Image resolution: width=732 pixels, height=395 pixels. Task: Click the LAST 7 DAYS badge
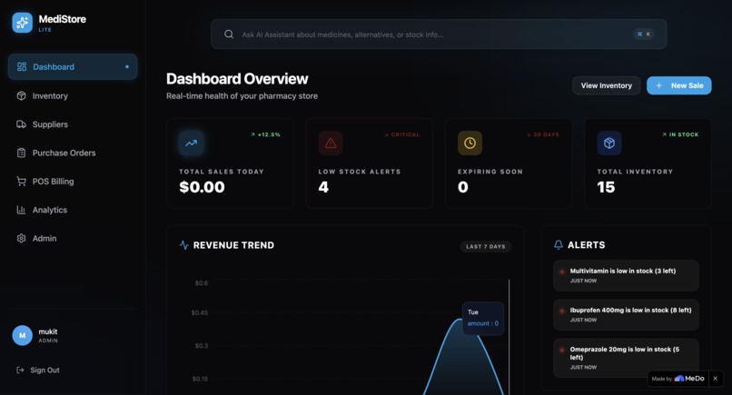[486, 246]
